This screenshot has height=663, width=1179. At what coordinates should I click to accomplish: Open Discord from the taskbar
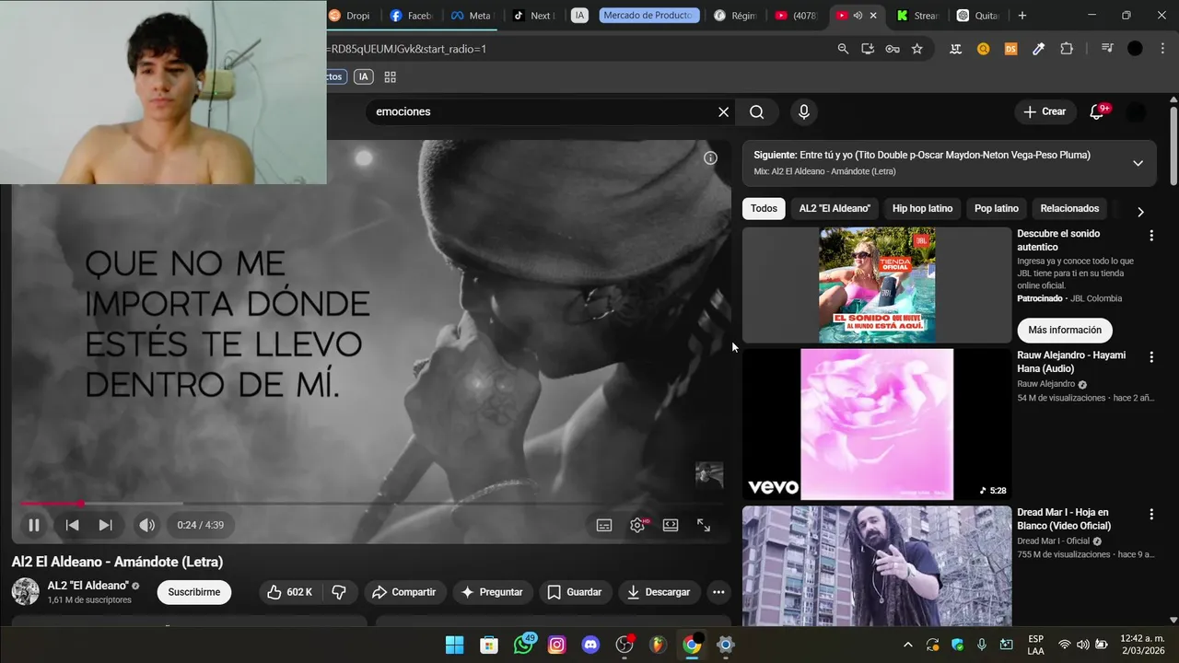[590, 645]
